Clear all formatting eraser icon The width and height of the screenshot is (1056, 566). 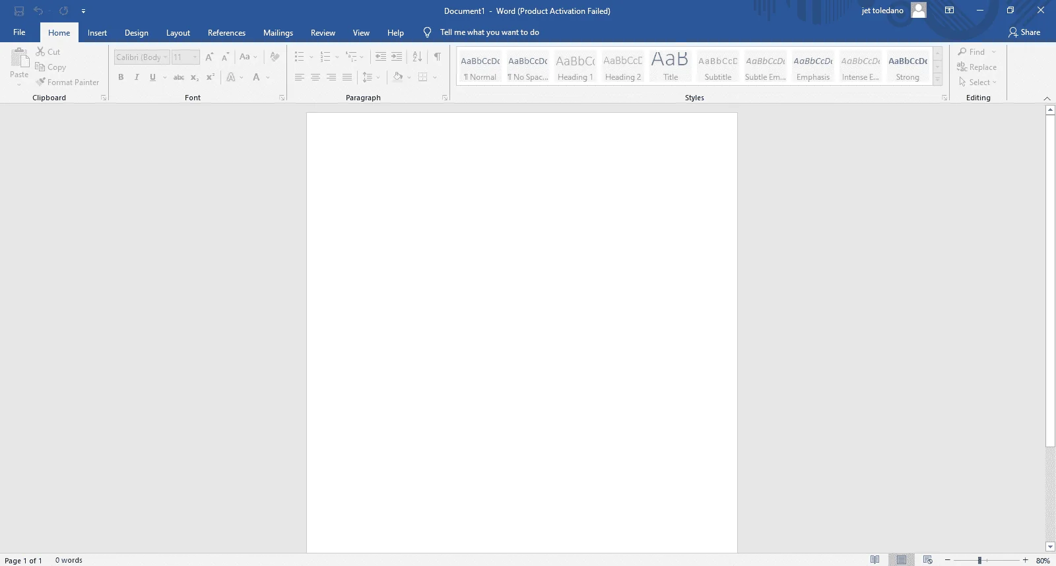[x=275, y=57]
